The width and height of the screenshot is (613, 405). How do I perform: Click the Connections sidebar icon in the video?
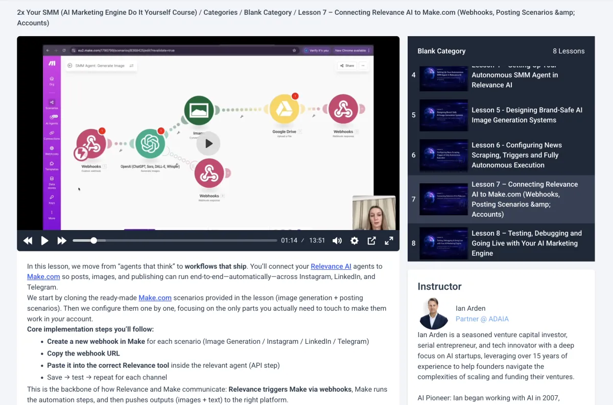pos(52,135)
